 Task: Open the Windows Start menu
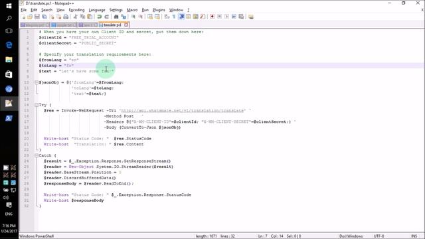click(9, 6)
